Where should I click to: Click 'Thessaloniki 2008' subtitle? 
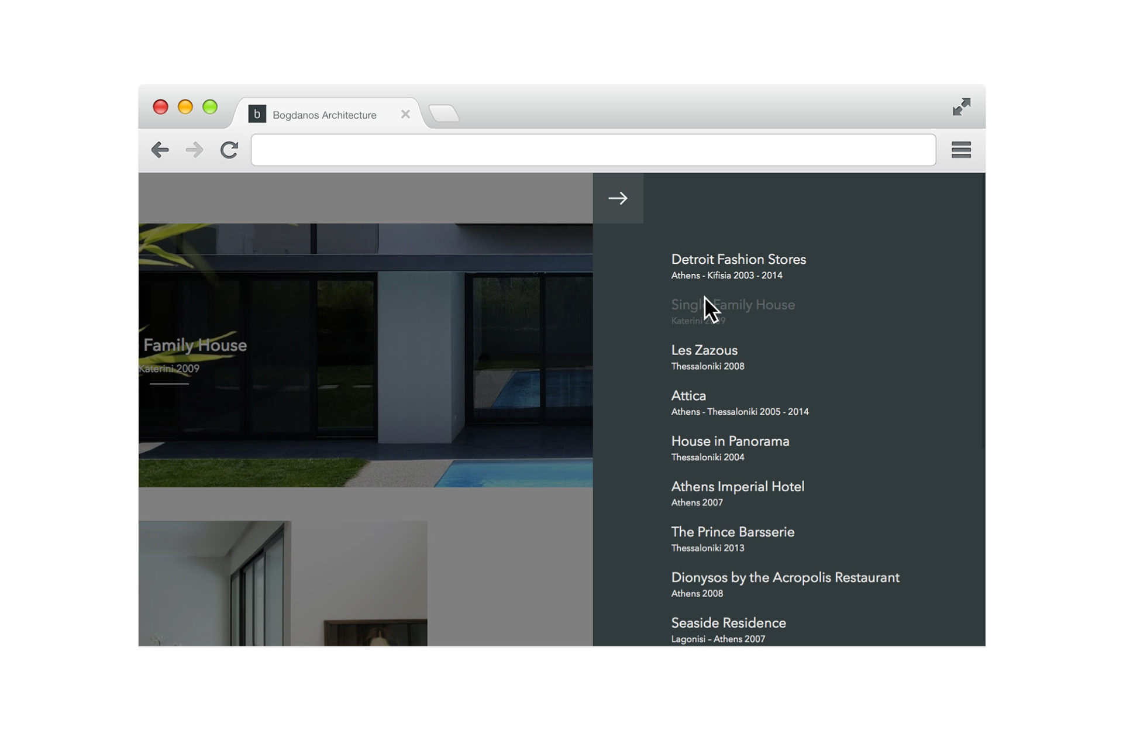(x=708, y=366)
